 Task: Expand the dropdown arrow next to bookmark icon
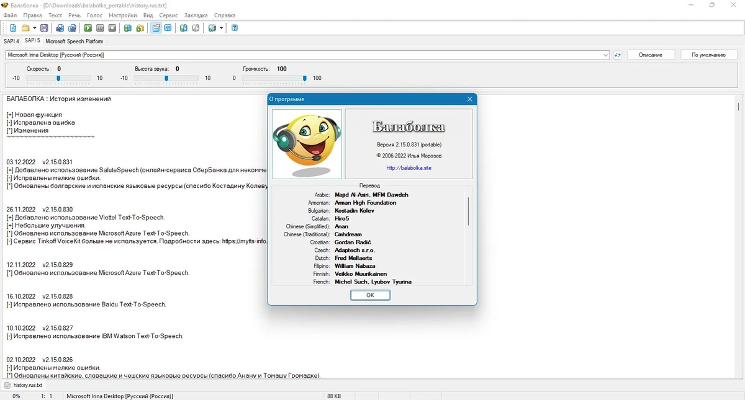tap(221, 28)
